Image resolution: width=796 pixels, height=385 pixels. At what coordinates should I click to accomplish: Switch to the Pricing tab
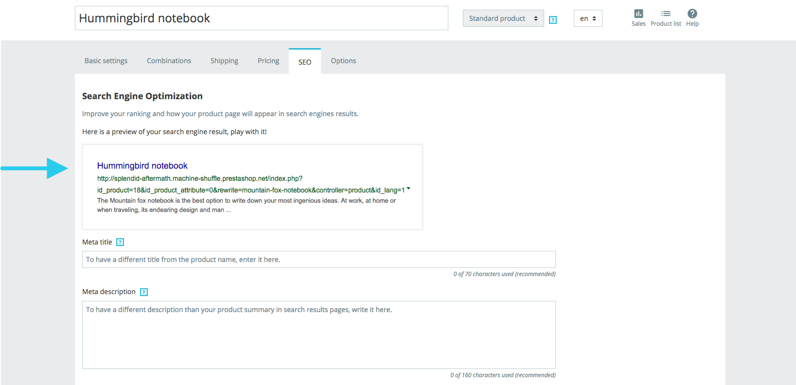[268, 61]
